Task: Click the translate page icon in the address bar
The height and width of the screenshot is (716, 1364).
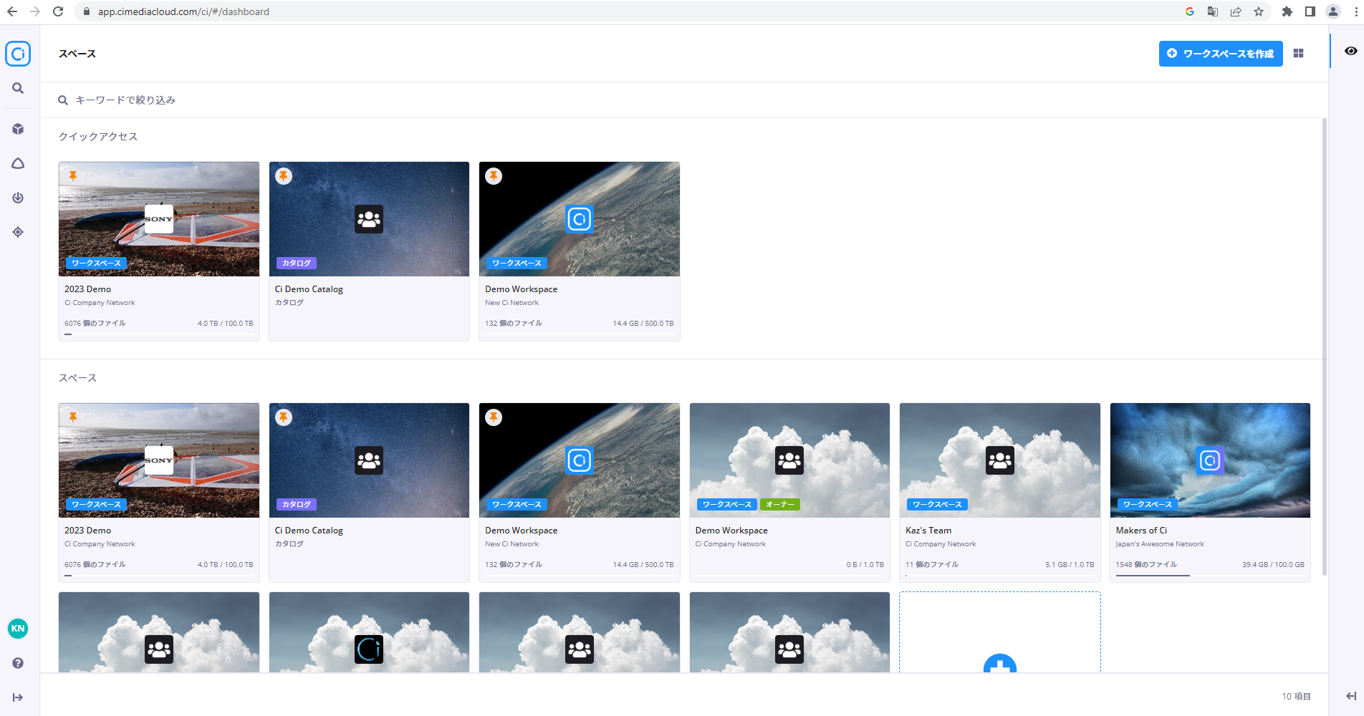Action: [x=1213, y=11]
